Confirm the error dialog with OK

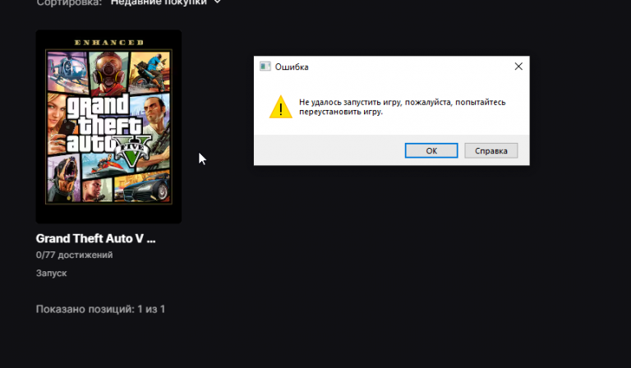[x=431, y=151]
